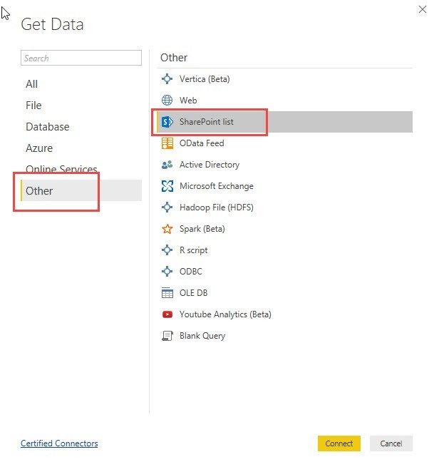Choose "Blank Query" data source text

202,336
